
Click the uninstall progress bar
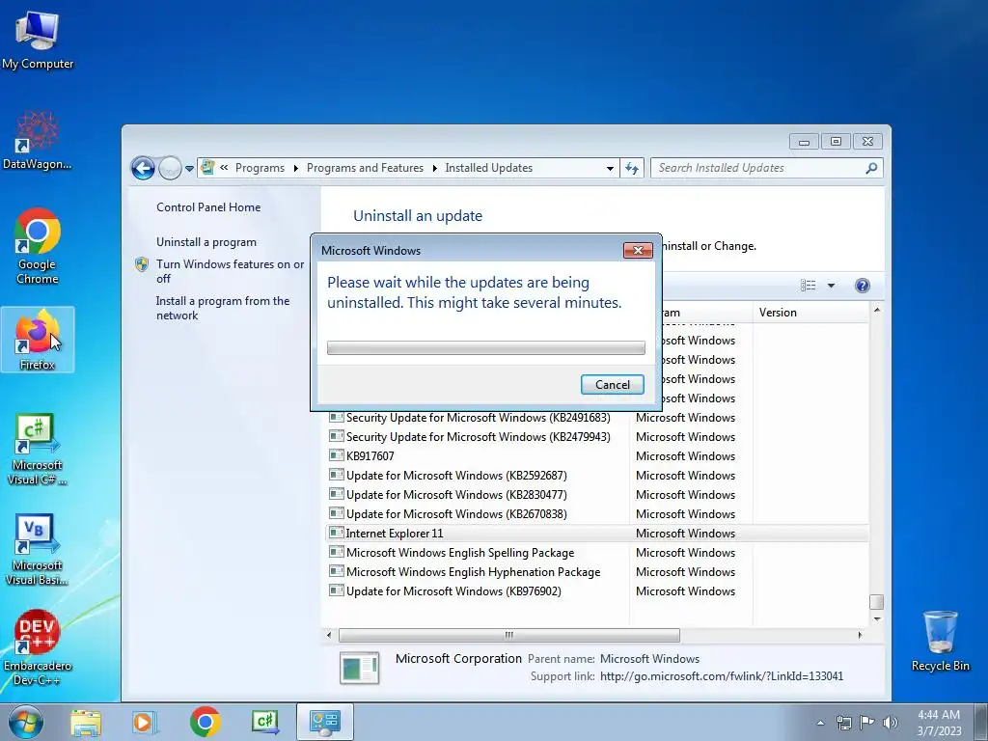click(486, 347)
